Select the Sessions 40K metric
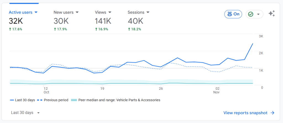The height and width of the screenshot is (123, 283). 135,21
